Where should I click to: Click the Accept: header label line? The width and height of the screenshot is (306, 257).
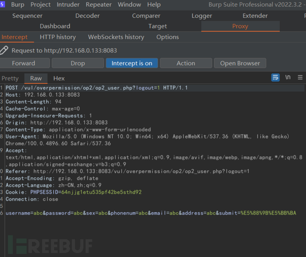(x=16, y=150)
